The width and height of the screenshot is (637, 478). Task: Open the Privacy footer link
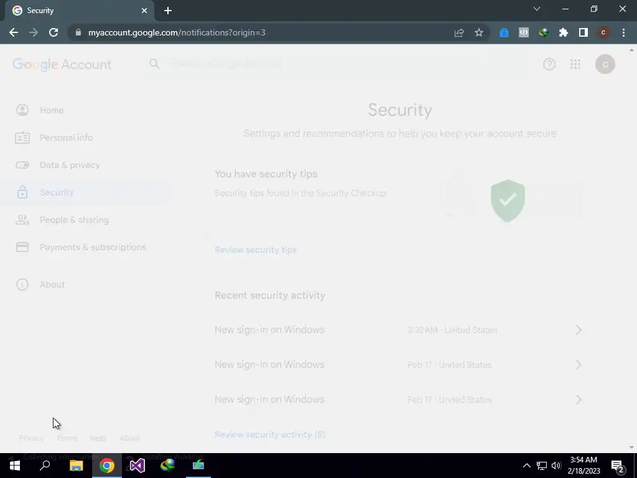pyautogui.click(x=31, y=438)
